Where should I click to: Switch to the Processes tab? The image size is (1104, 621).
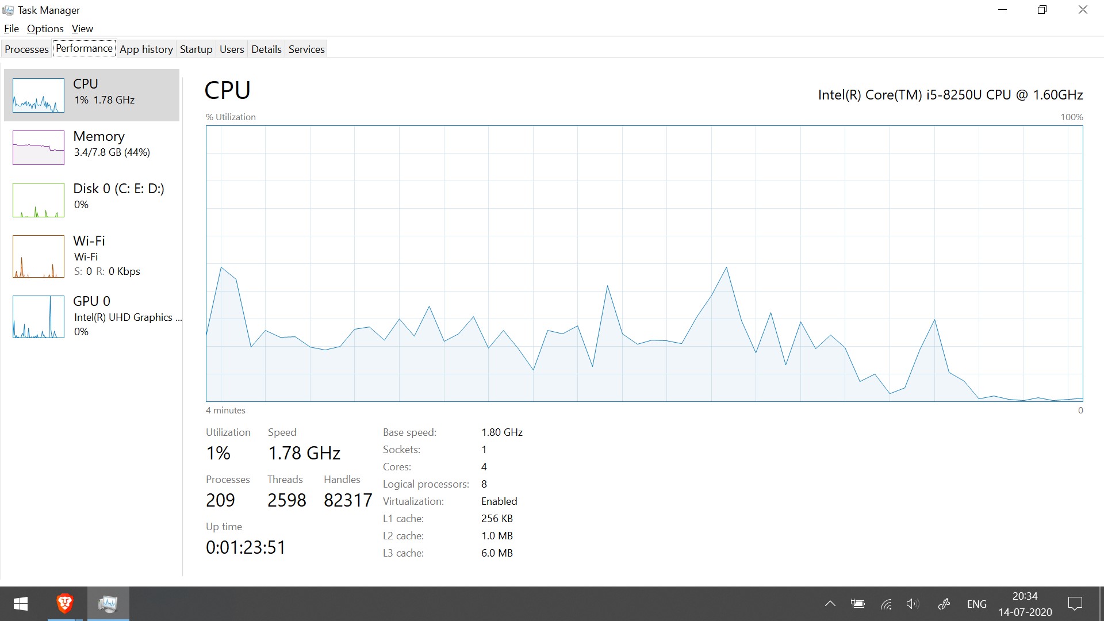click(26, 49)
